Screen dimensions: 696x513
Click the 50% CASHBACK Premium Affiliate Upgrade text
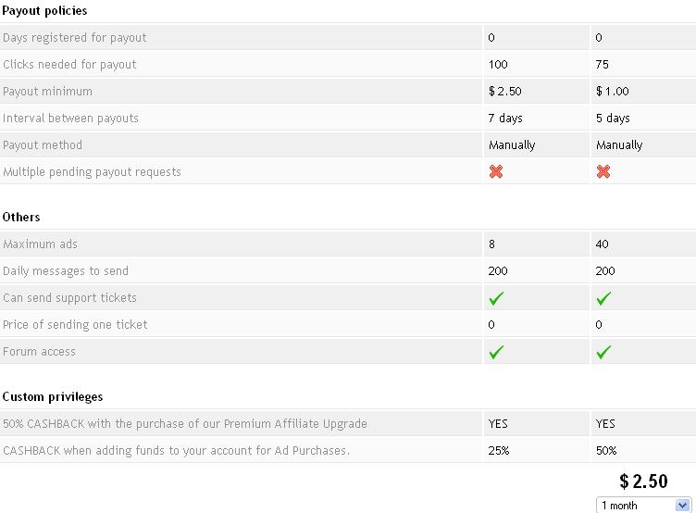click(185, 424)
